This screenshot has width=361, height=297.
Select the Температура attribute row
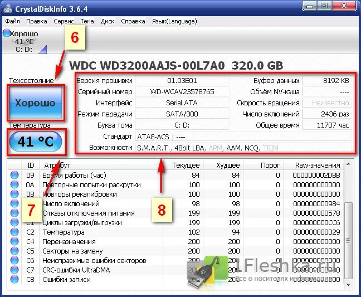tap(175, 232)
